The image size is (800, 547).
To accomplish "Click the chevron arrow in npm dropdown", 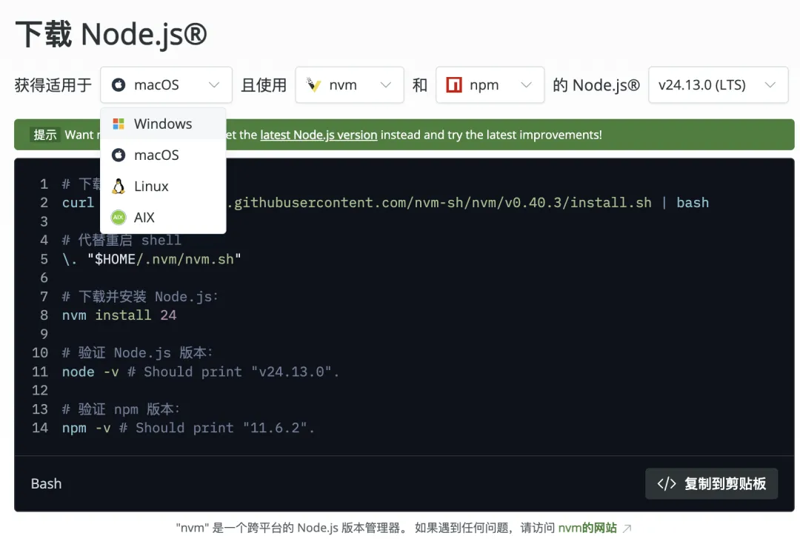I will coord(527,85).
